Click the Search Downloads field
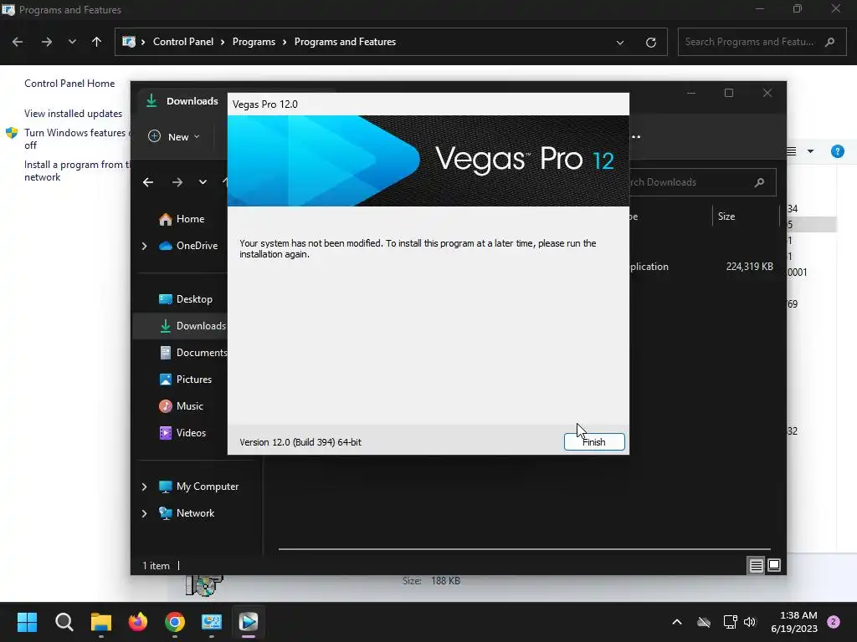 point(702,182)
